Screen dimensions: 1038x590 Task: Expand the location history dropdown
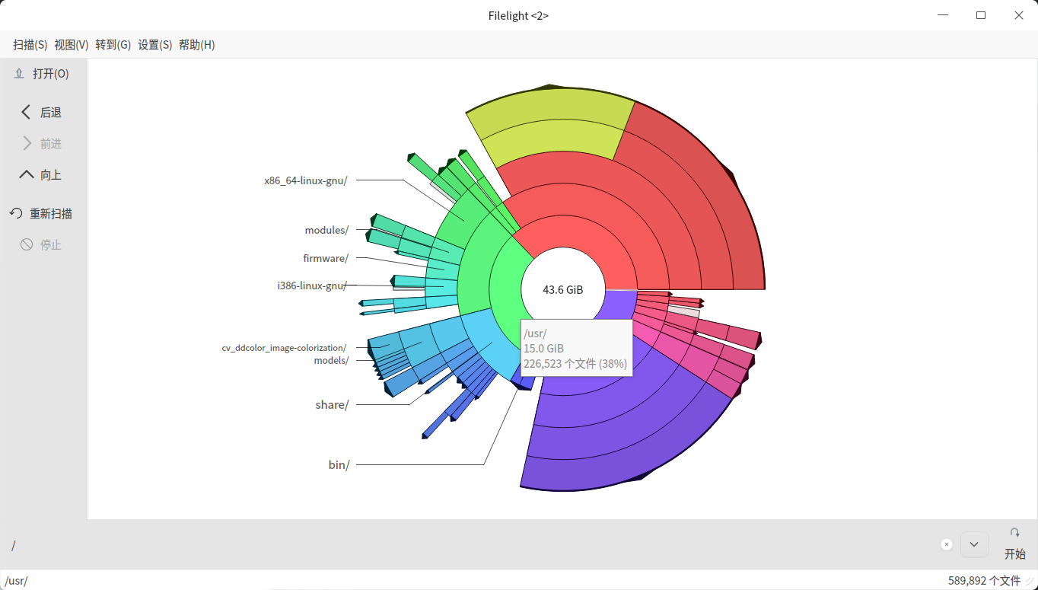(974, 544)
